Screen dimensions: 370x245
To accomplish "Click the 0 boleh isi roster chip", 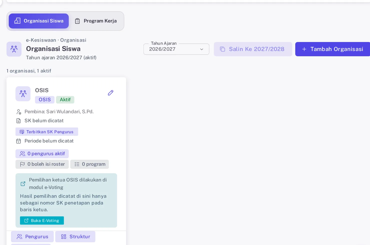I will [42, 164].
